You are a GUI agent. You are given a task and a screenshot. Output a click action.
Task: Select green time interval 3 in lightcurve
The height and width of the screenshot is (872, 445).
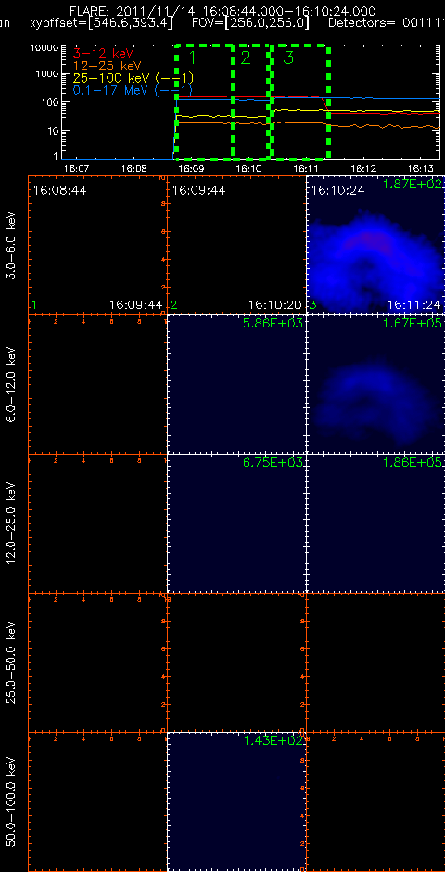click(x=299, y=102)
